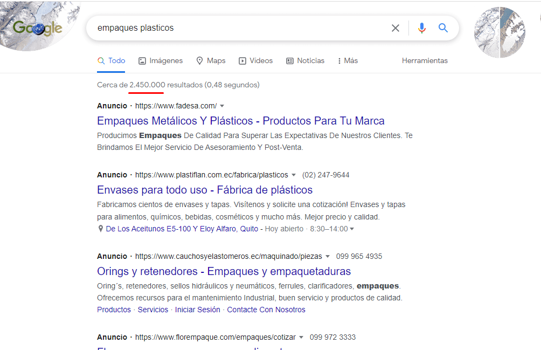This screenshot has height=350, width=541.
Task: Open the Noticias tab
Action: click(306, 61)
